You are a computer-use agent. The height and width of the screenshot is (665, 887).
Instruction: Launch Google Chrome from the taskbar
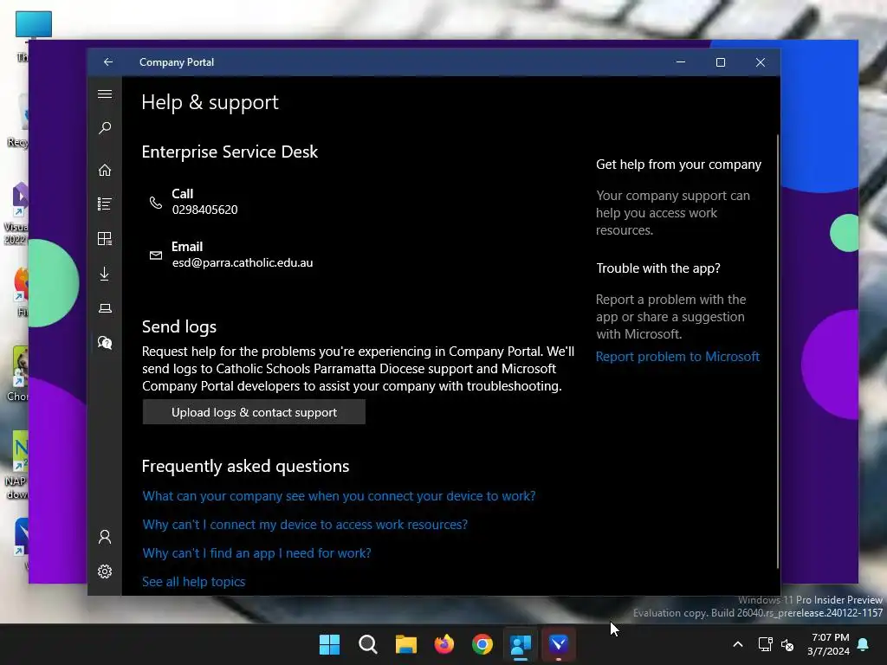(x=482, y=644)
